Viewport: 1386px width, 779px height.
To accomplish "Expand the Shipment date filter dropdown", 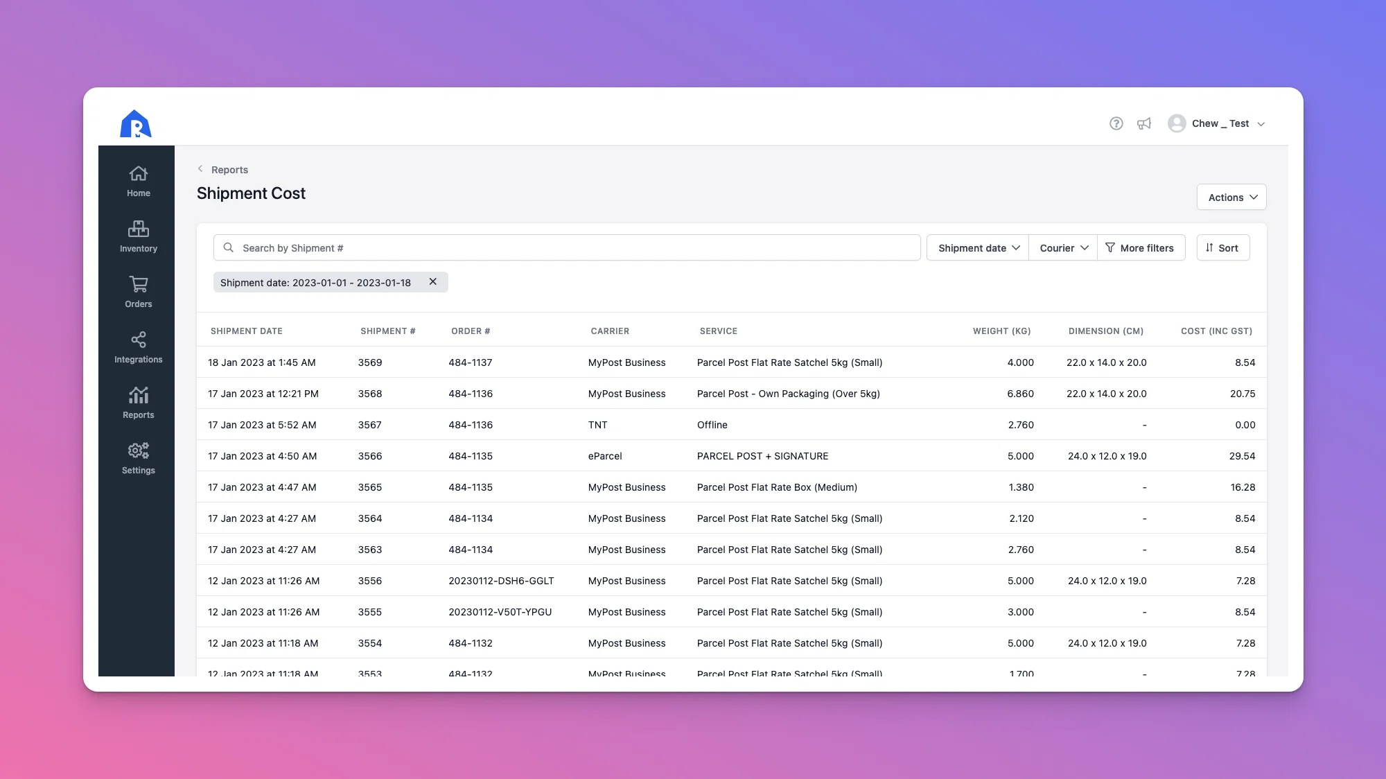I will [x=978, y=247].
